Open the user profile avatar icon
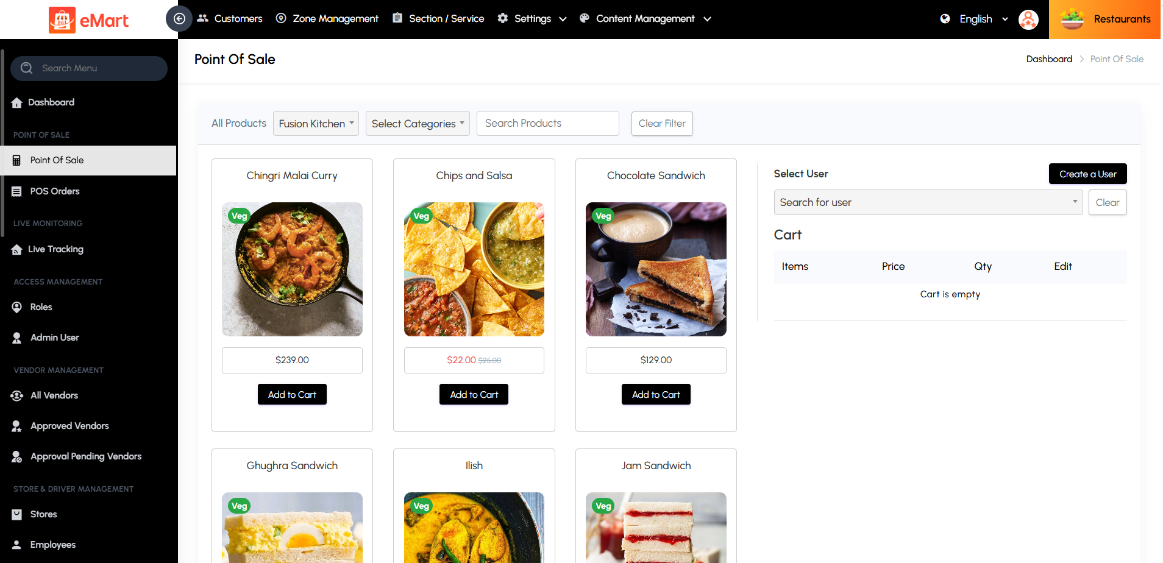This screenshot has width=1163, height=563. coord(1028,19)
